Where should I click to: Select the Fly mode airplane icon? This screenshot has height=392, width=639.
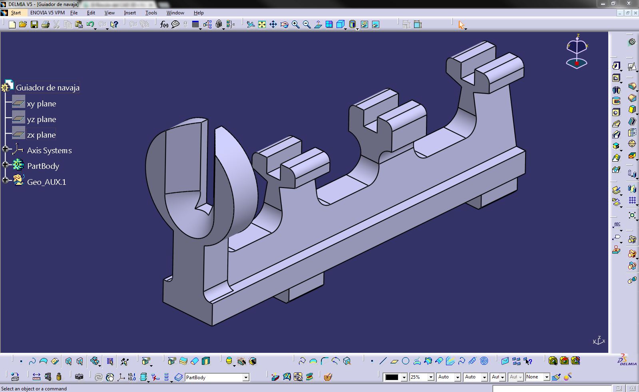251,24
